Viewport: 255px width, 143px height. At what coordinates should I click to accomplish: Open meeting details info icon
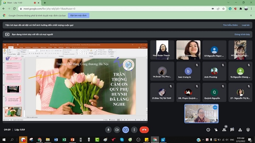(x=208, y=130)
